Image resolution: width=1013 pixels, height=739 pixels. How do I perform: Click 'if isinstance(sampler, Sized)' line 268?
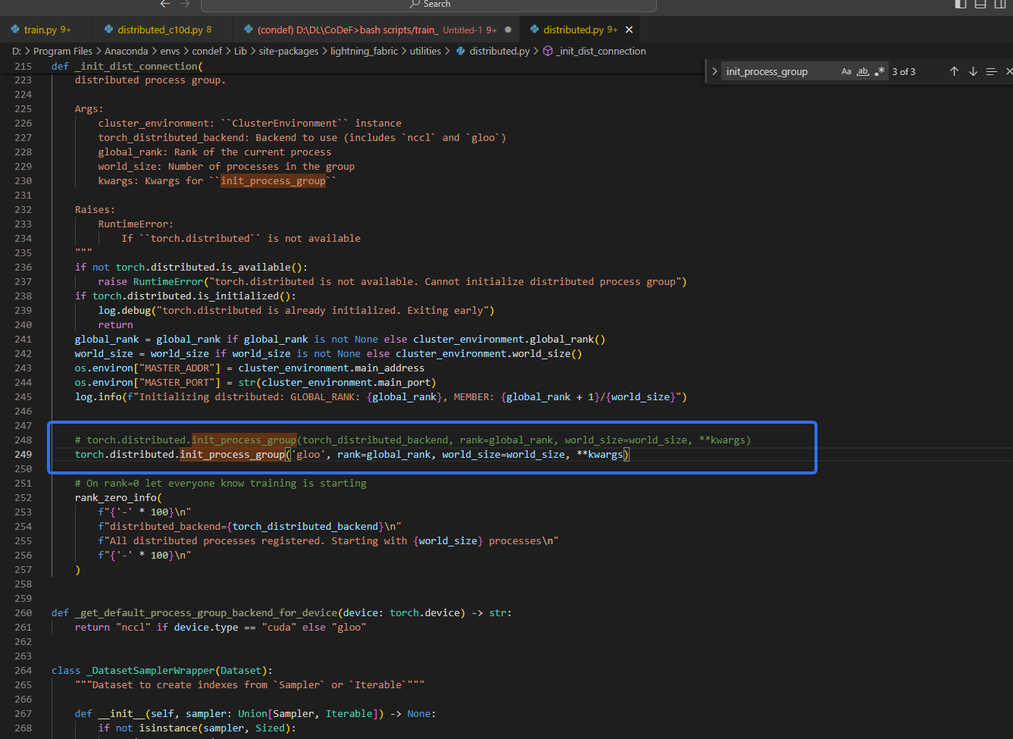click(x=197, y=728)
